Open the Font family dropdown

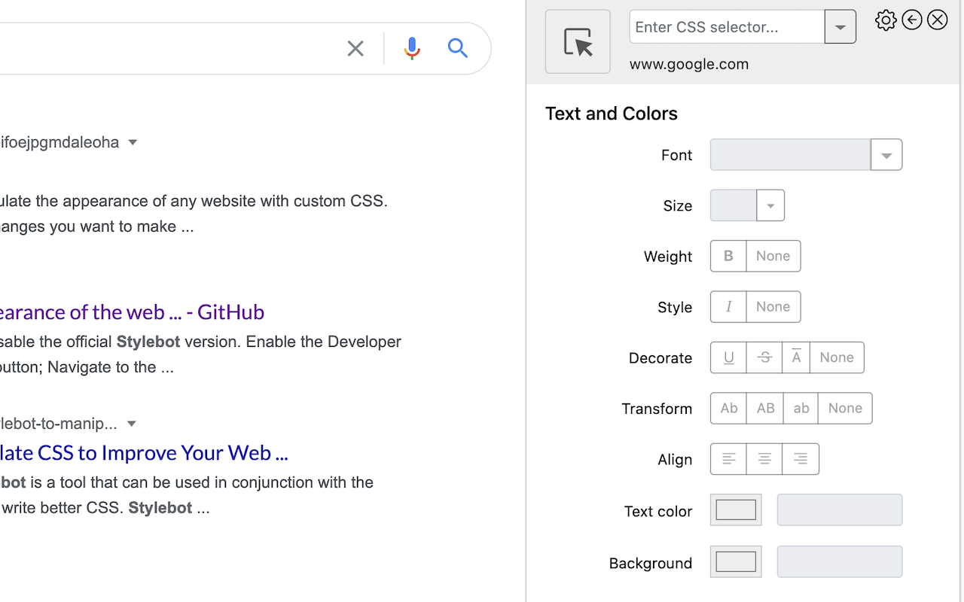click(x=886, y=154)
